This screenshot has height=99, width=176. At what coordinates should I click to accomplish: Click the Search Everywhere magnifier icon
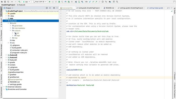tap(117, 2)
